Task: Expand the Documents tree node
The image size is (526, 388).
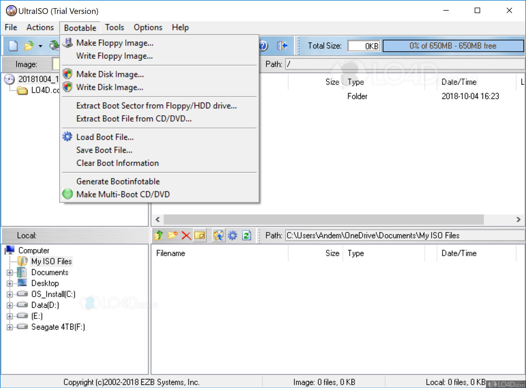Action: (x=10, y=273)
